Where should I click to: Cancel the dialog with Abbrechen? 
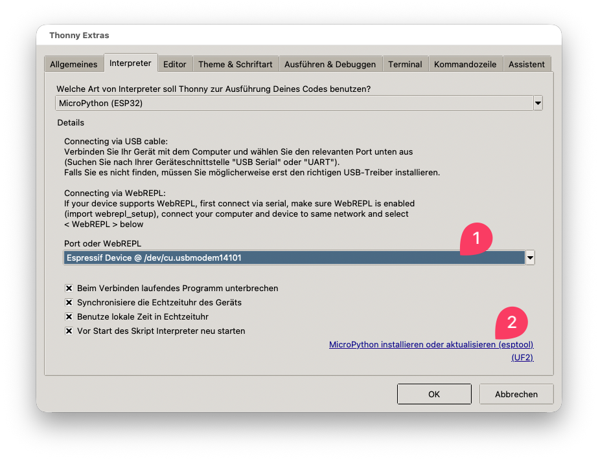click(x=516, y=394)
